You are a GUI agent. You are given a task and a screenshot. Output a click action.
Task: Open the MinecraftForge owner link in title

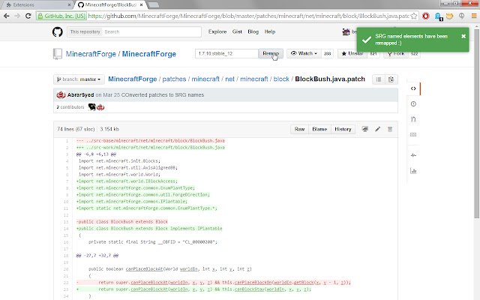pyautogui.click(x=91, y=54)
